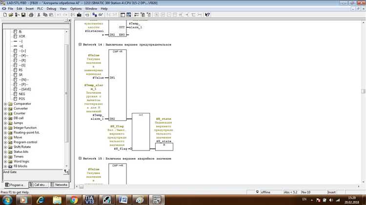Click the Open file toolbar icon

[x=11, y=15]
